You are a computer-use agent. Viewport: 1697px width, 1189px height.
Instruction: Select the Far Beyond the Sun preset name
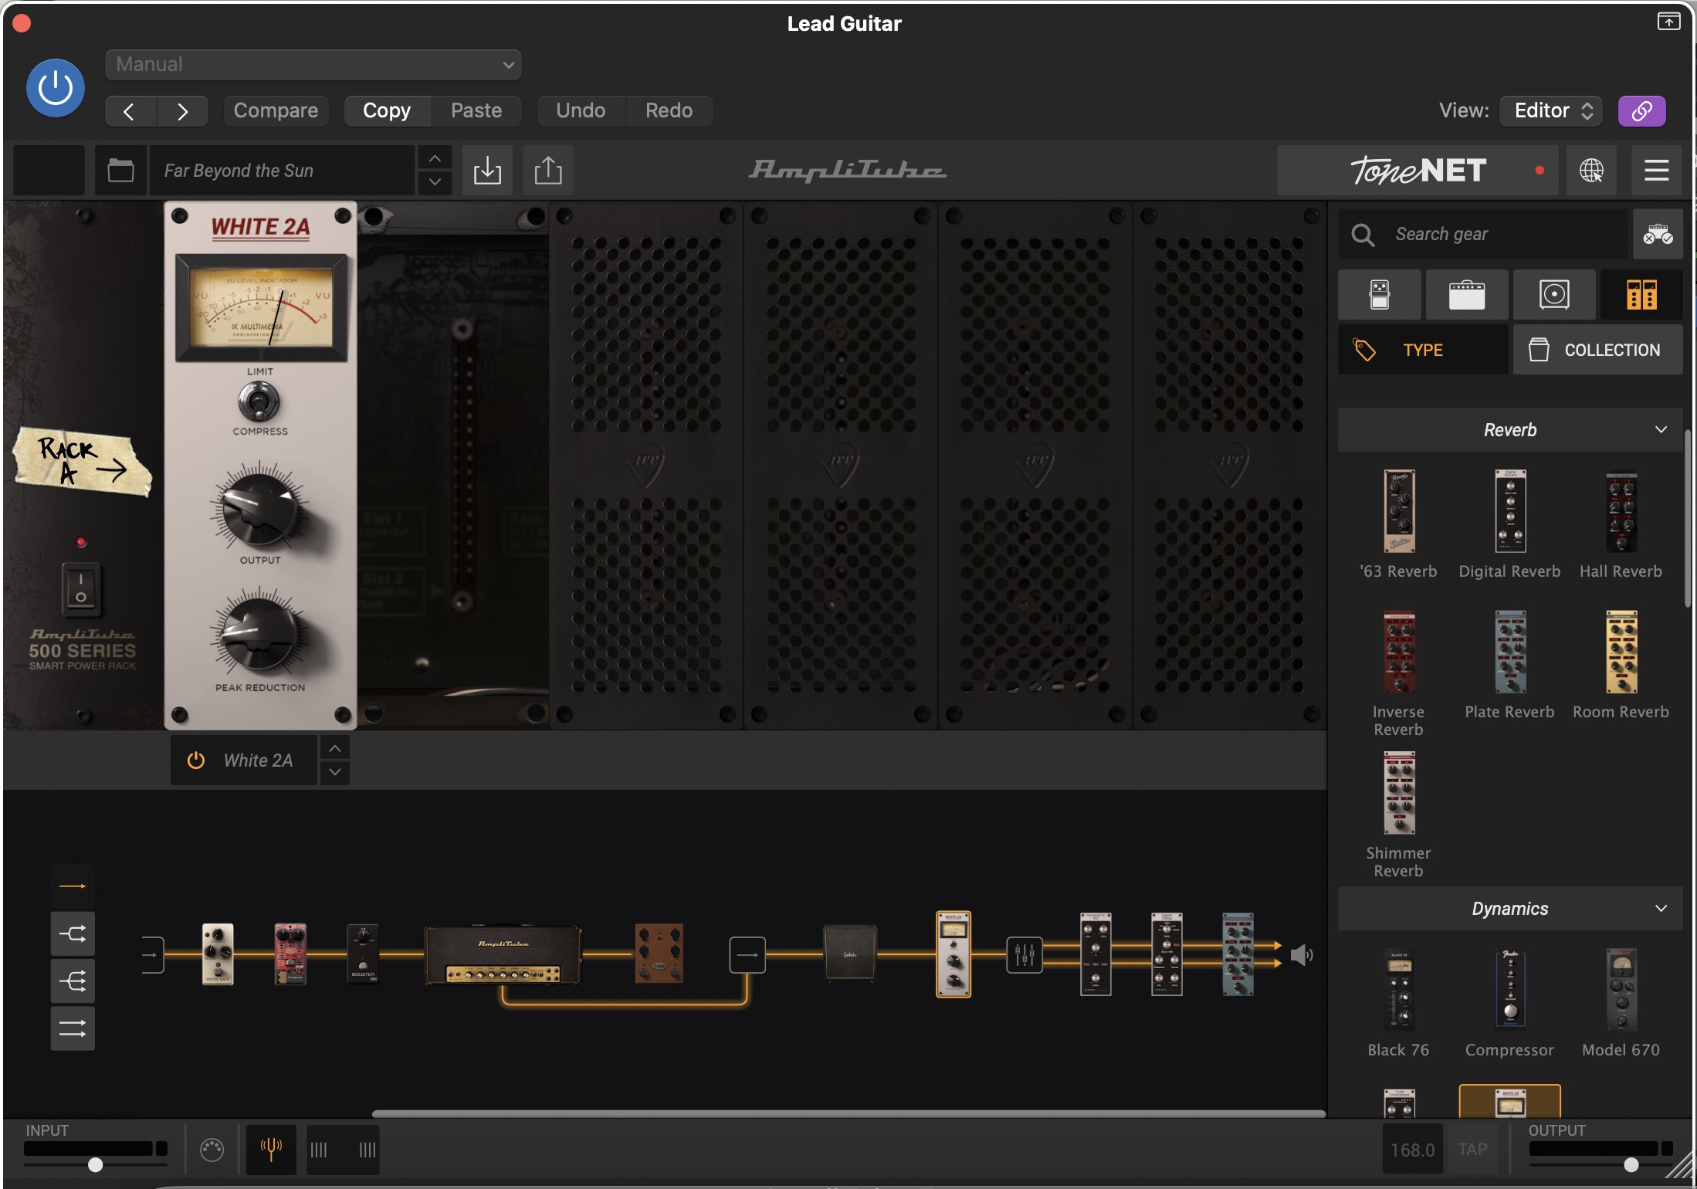coord(282,170)
